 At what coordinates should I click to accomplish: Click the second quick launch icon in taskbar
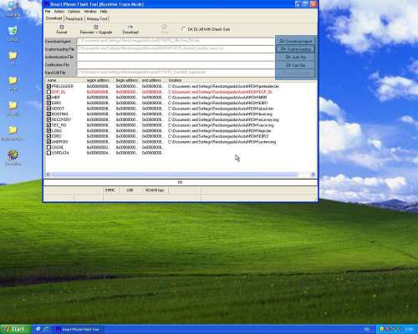click(x=47, y=329)
